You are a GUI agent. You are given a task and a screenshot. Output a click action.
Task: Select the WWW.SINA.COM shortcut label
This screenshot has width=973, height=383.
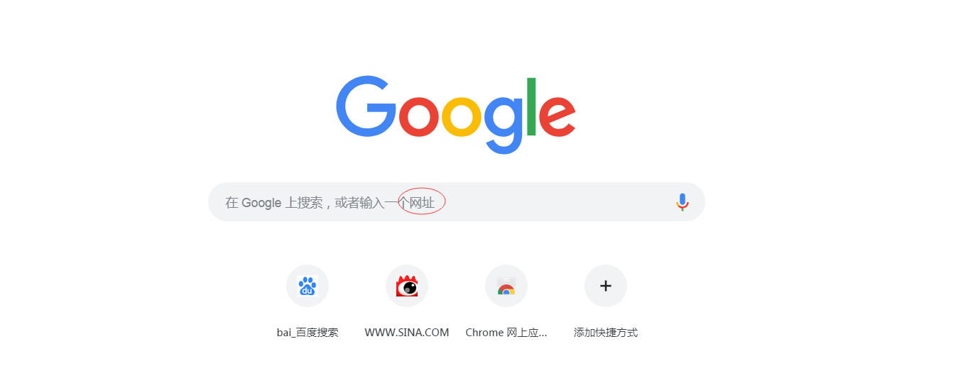tap(407, 333)
